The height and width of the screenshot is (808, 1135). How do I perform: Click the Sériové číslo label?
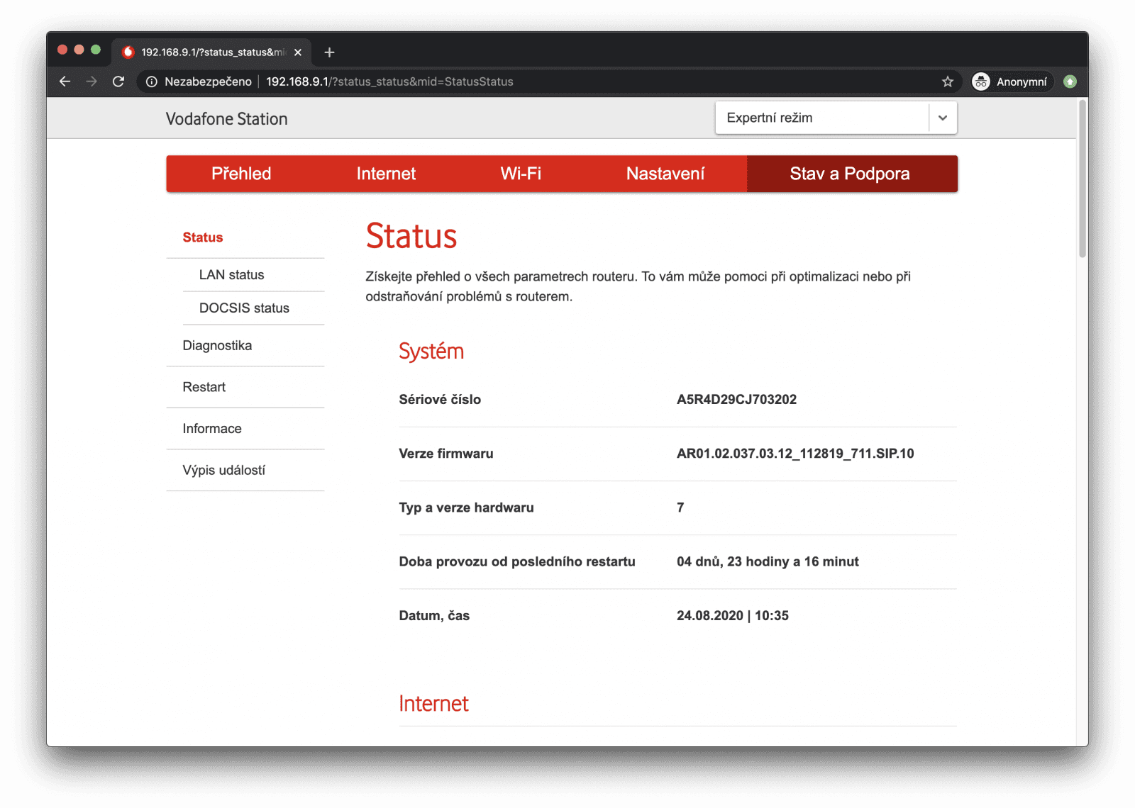point(440,400)
